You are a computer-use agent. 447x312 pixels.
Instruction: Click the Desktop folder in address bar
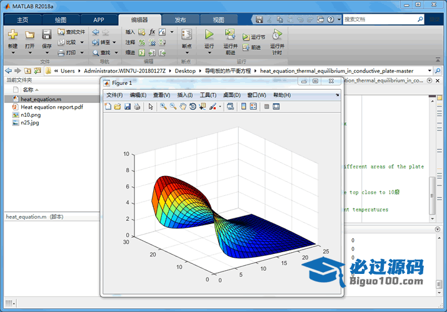tap(185, 71)
